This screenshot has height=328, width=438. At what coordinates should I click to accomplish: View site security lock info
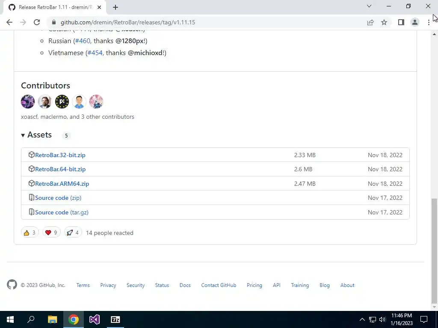(x=54, y=22)
